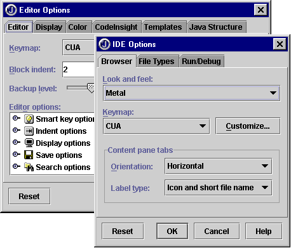Click the Display options monitor icon

(29, 143)
